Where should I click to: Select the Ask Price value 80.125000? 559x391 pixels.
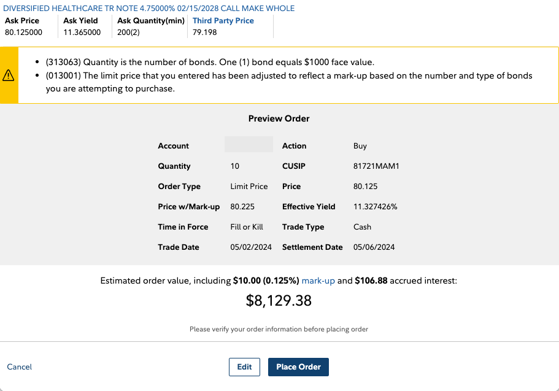click(x=23, y=32)
